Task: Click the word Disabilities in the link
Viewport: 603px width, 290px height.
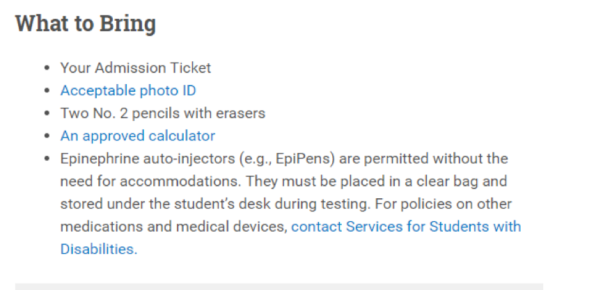Action: pyautogui.click(x=98, y=249)
